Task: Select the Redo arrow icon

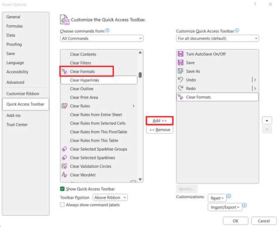Action: tap(181, 88)
